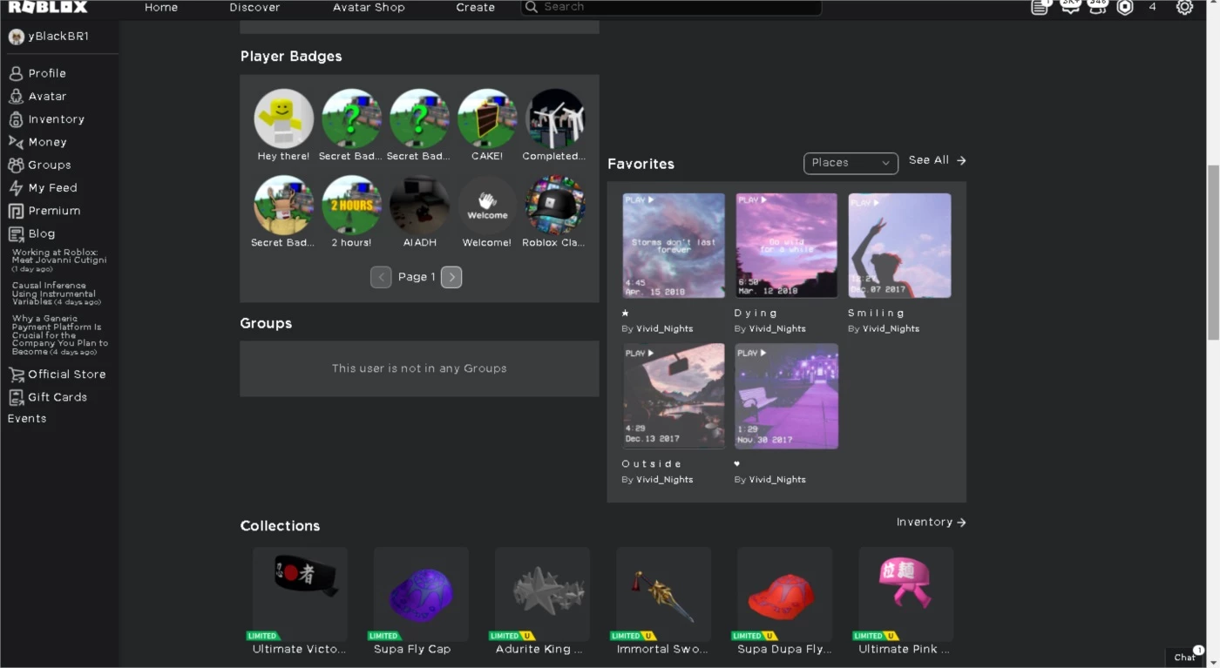Go to next badges page
The image size is (1220, 668).
click(451, 277)
